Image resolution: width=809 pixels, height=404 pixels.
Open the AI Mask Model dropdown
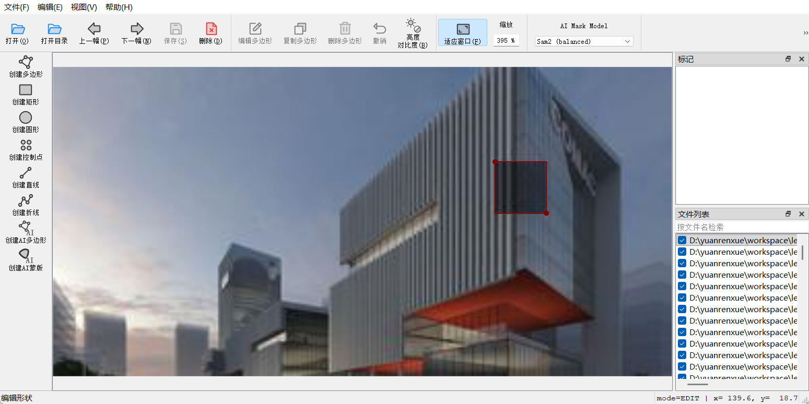tap(583, 41)
